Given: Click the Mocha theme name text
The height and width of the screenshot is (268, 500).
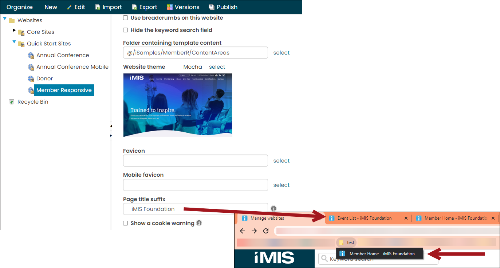Looking at the screenshot, I should coord(193,67).
